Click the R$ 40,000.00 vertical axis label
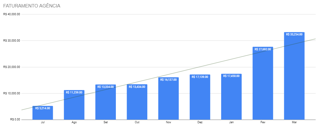Screen dimensions: 319x126 (11, 14)
